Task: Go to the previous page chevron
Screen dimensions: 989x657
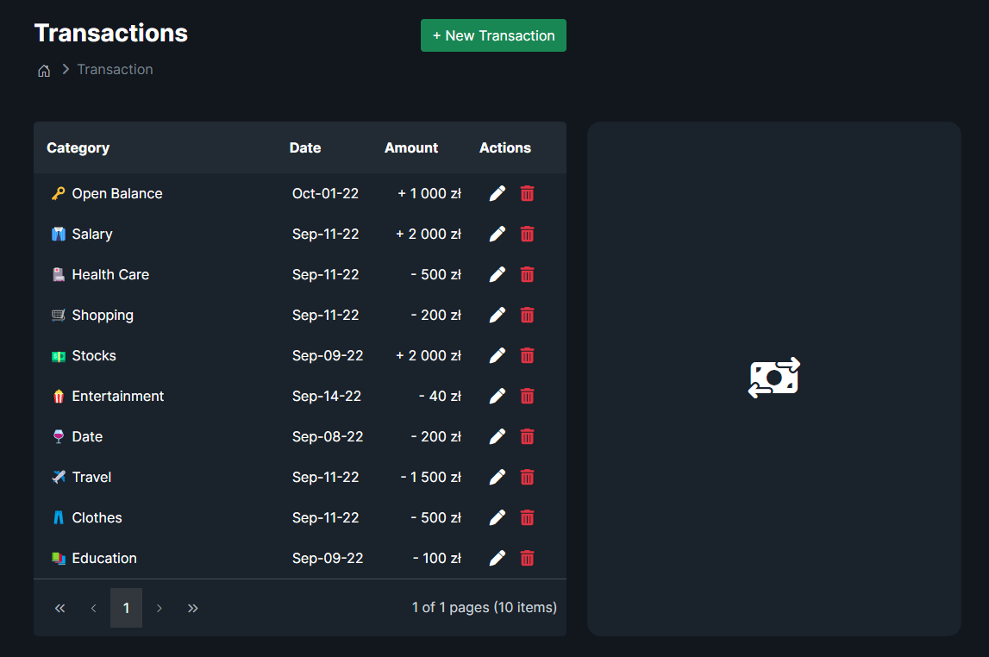Action: click(x=93, y=608)
